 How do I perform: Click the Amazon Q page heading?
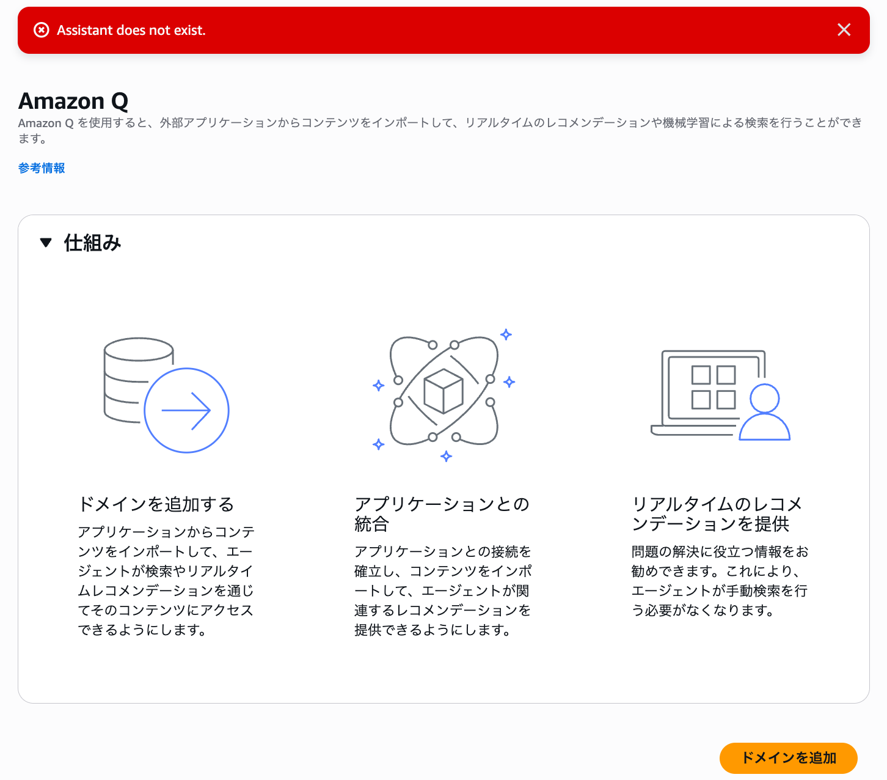73,101
